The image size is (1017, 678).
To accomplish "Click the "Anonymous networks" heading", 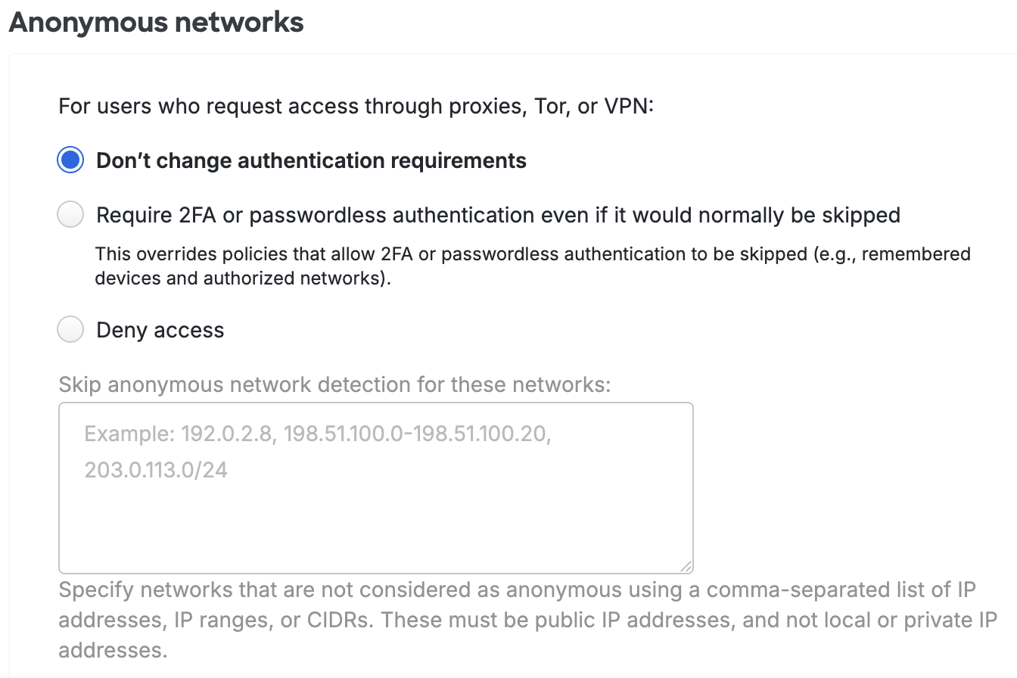I will pyautogui.click(x=155, y=23).
